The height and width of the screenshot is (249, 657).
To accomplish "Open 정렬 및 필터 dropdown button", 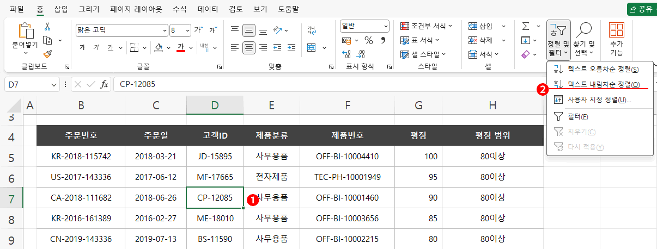I will (559, 40).
